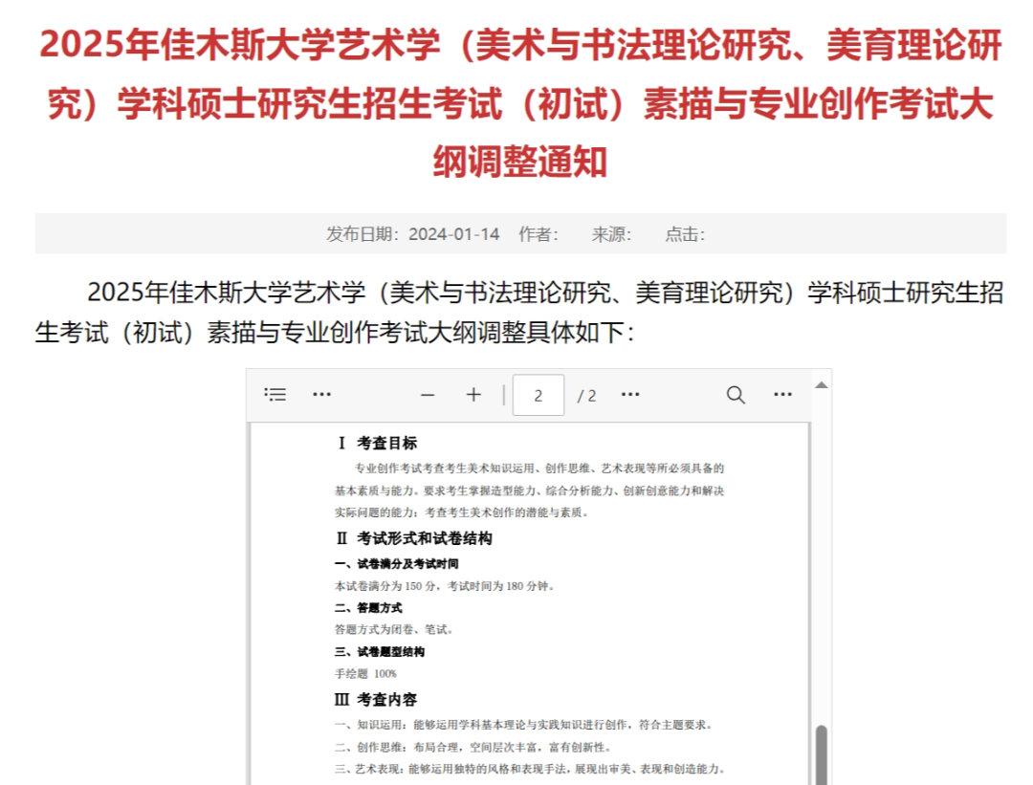Zoom out with the minus icon
Screen dimensions: 1033x785
[428, 395]
